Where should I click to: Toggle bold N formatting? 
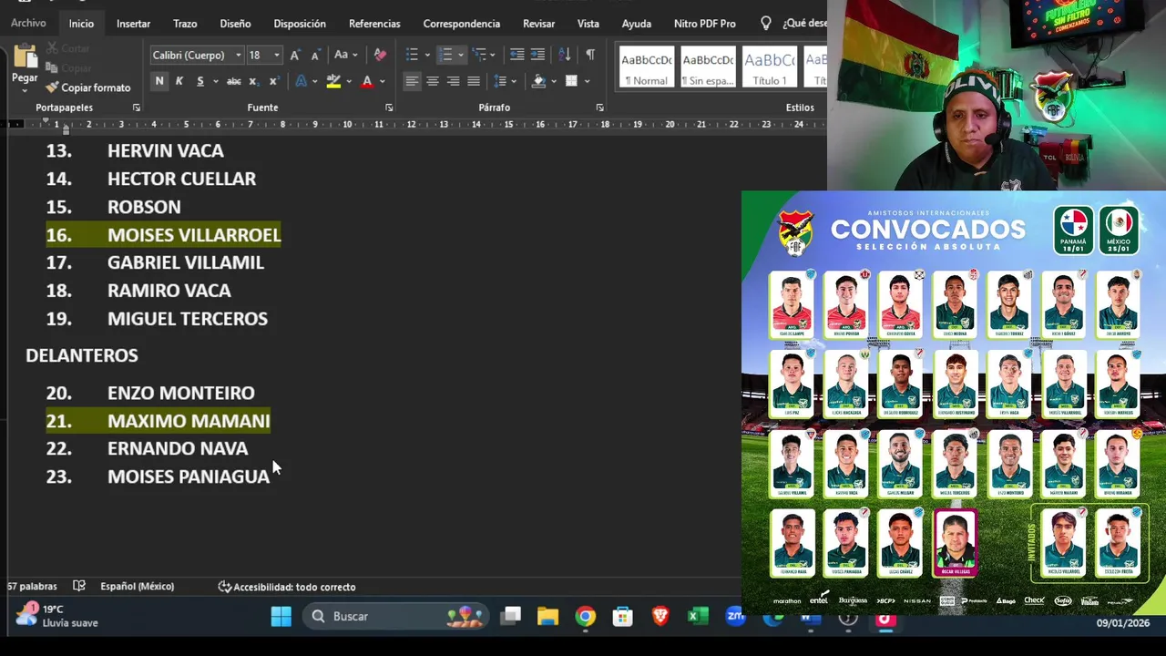159,81
